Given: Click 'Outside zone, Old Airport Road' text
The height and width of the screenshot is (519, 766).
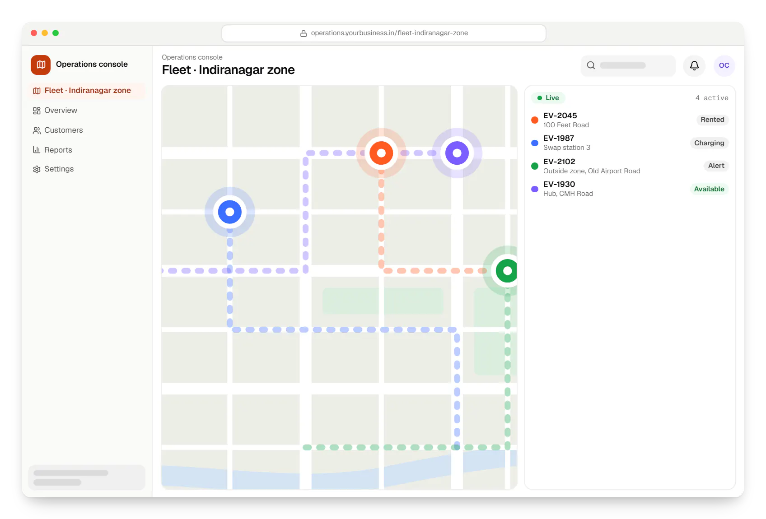Looking at the screenshot, I should pos(592,171).
